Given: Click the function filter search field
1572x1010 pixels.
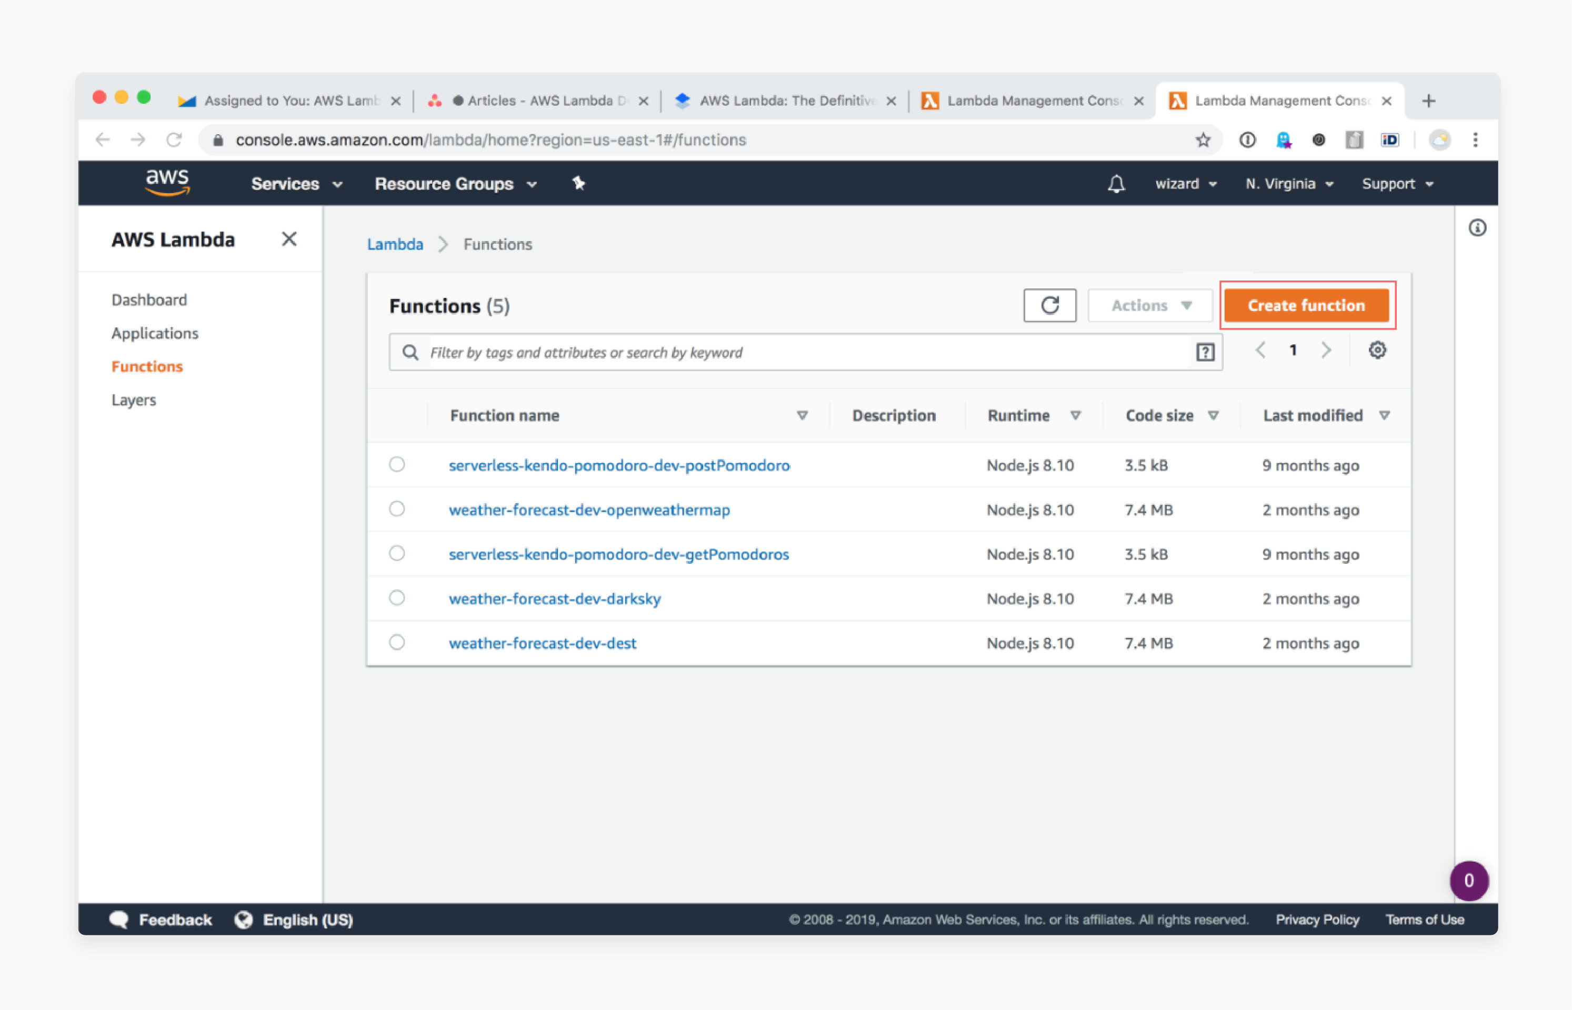Looking at the screenshot, I should [805, 353].
